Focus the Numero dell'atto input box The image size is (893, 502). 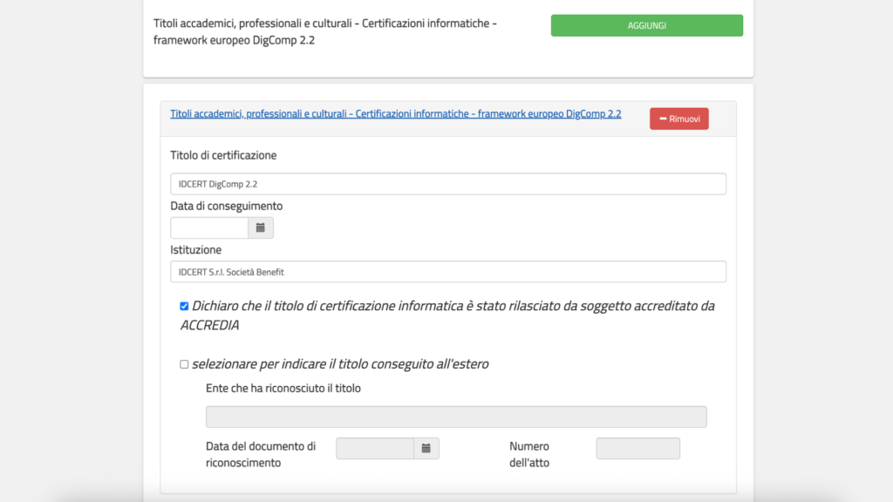click(x=637, y=448)
